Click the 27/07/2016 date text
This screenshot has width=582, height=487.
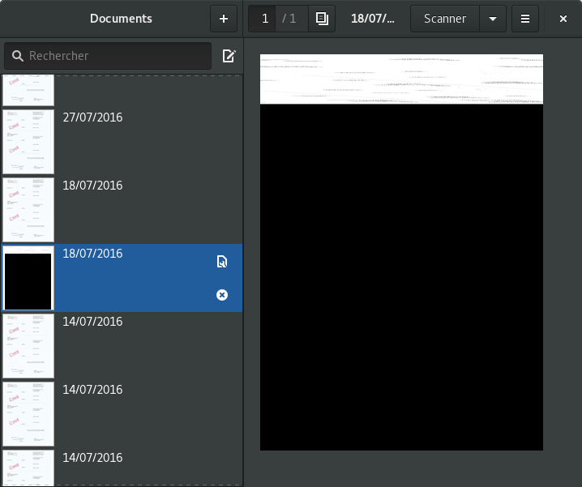coord(92,117)
